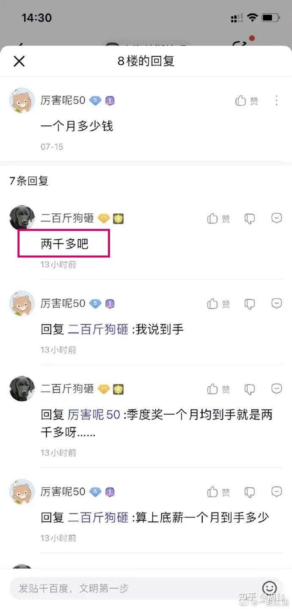The width and height of the screenshot is (292, 609).
Task: Dislike the 季度奖一个月均到手 reply
Action: pyautogui.click(x=250, y=389)
